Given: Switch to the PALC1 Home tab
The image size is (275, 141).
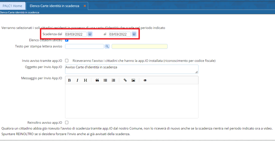Looking at the screenshot, I should (12, 6).
